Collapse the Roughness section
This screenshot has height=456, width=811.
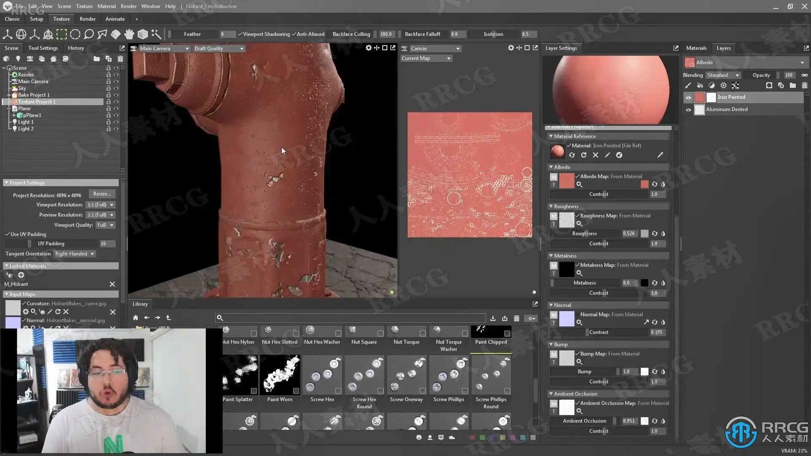[551, 206]
